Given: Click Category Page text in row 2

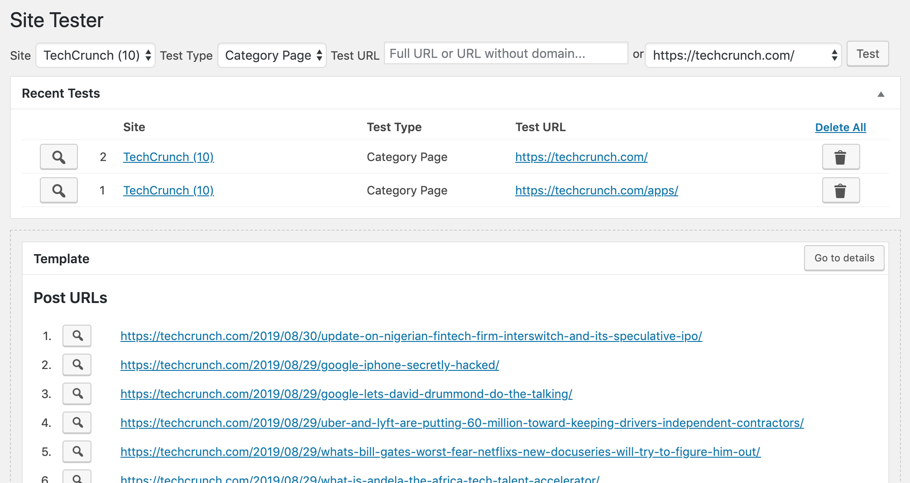Looking at the screenshot, I should 407,157.
